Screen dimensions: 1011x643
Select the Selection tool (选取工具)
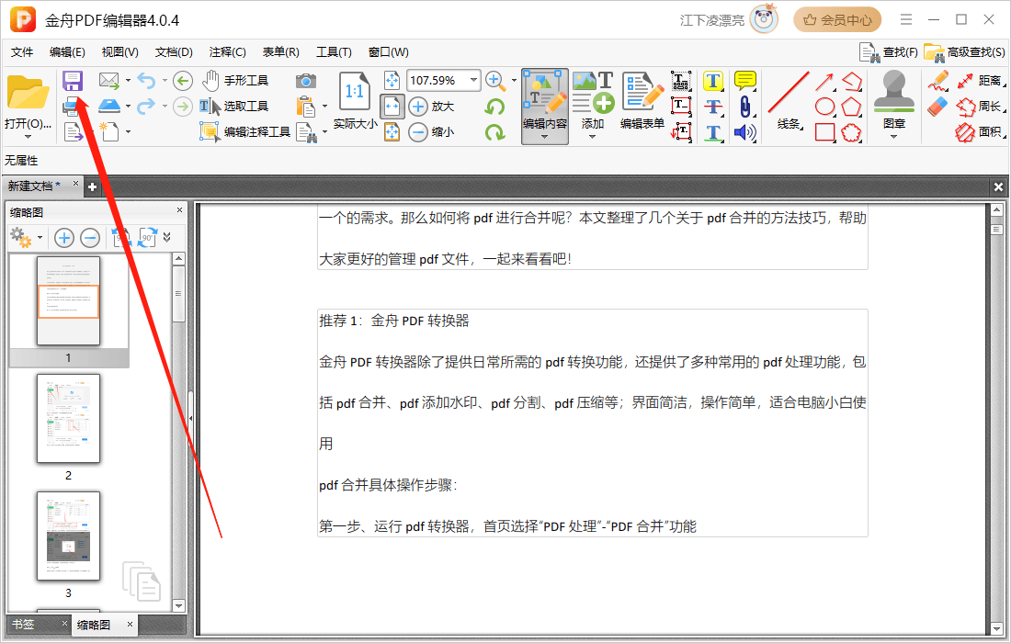tap(233, 107)
